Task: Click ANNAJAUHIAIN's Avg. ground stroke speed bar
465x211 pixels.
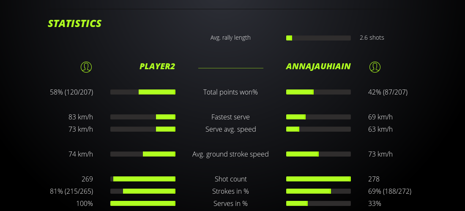Action: 318,154
